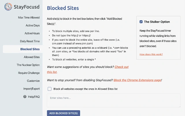Click 'Do not type the http:// or https://' bullet
The width and height of the screenshot is (185, 116).
(x=71, y=35)
